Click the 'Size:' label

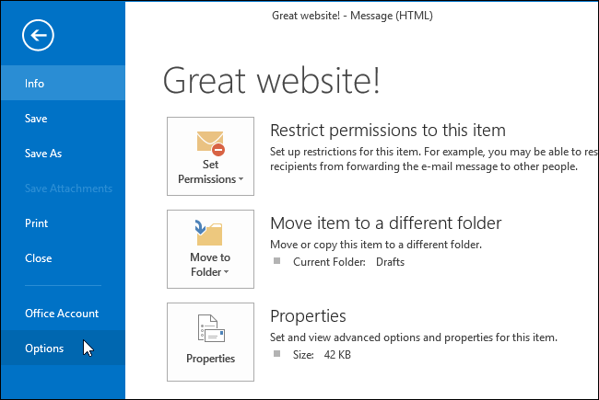coord(303,355)
